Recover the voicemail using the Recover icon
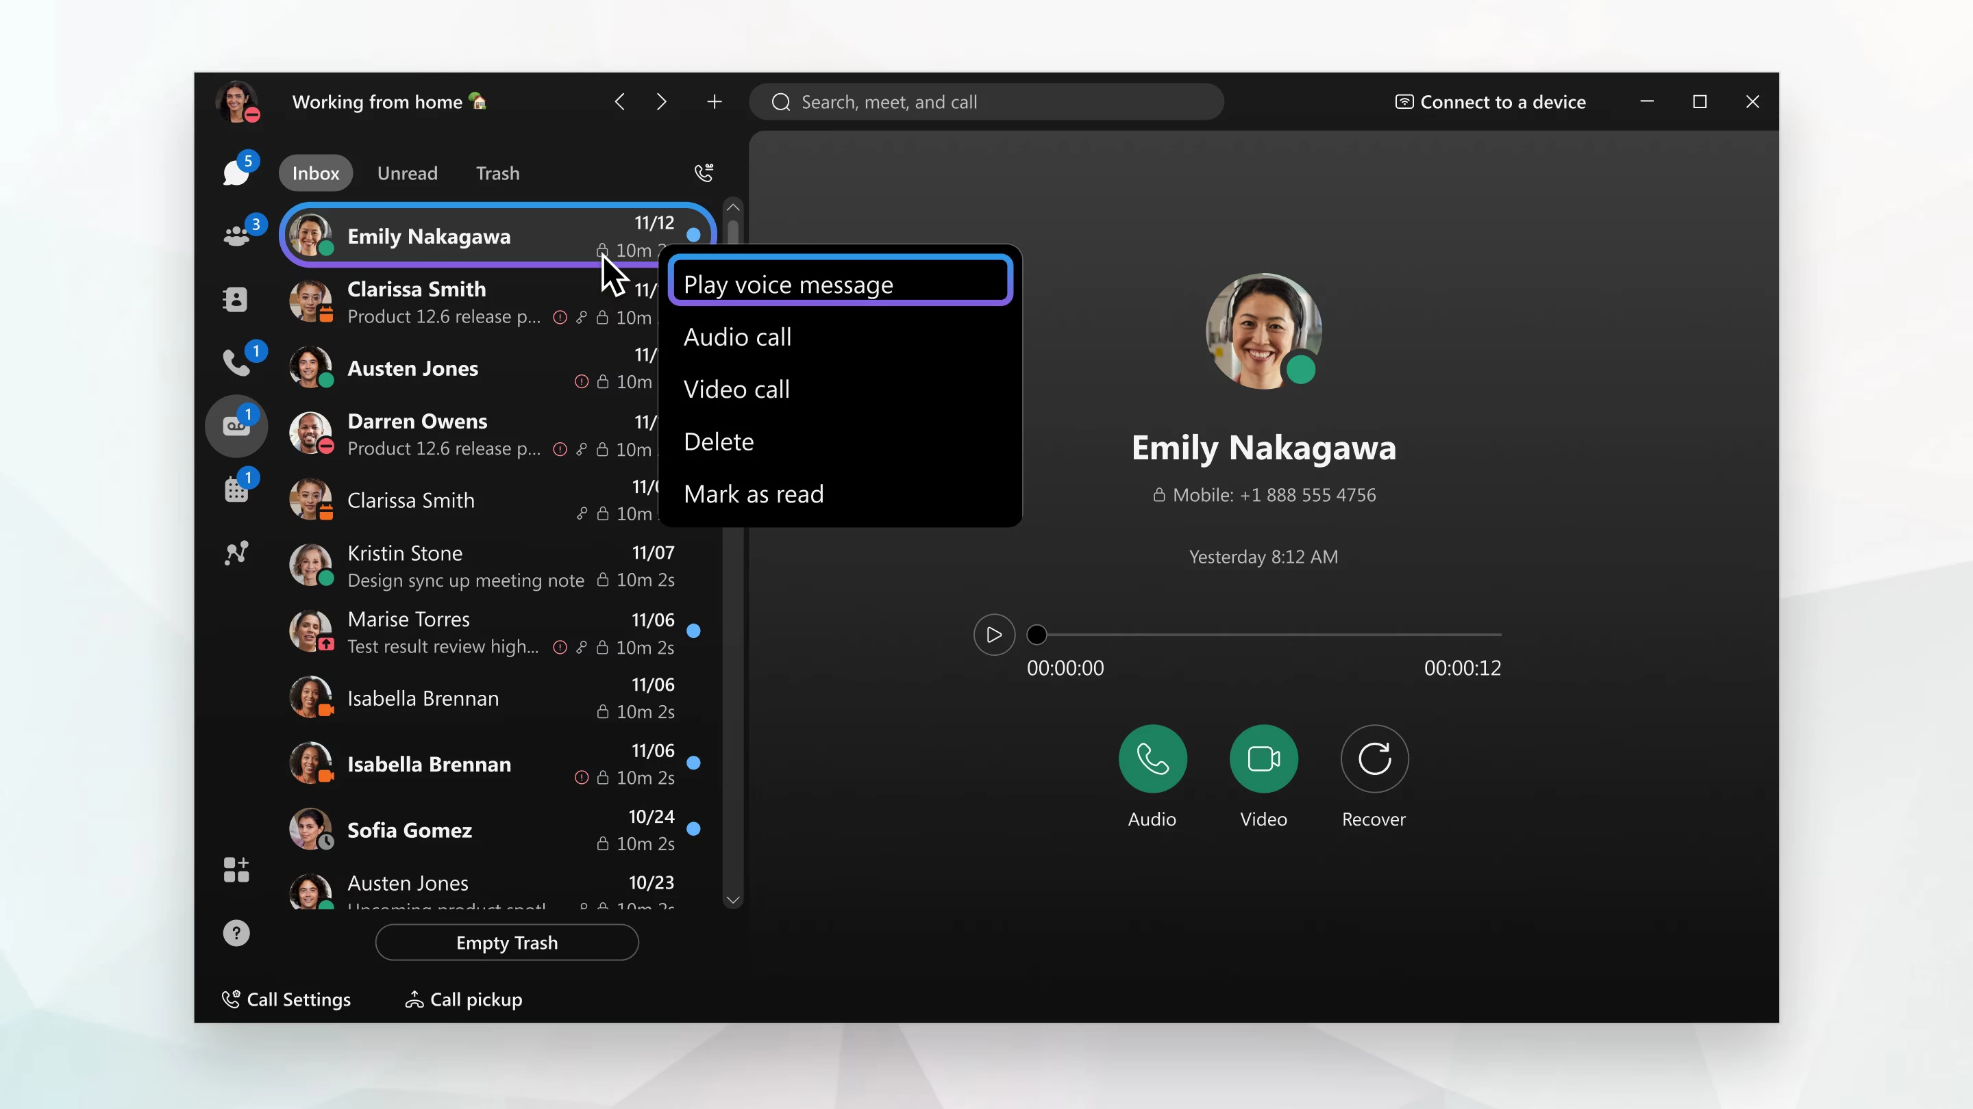Image resolution: width=1973 pixels, height=1109 pixels. (1374, 759)
